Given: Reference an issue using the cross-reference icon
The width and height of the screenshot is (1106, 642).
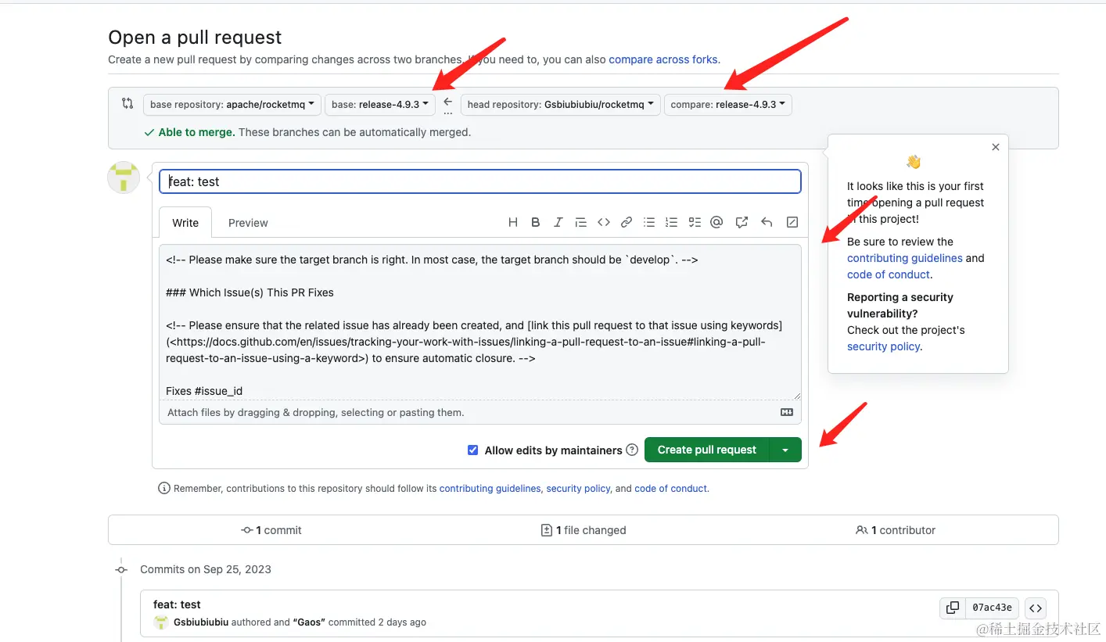Looking at the screenshot, I should click(x=742, y=223).
